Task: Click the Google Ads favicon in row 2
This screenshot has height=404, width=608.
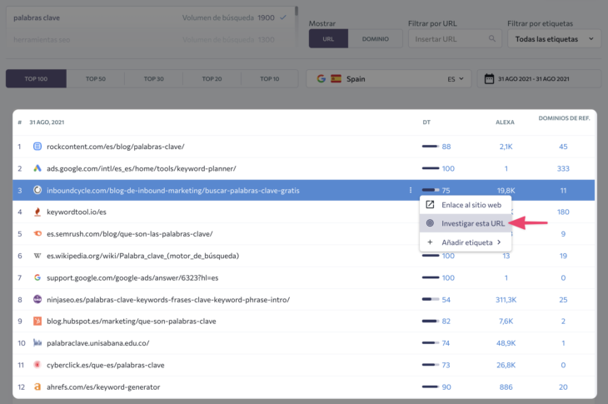Action: pyautogui.click(x=37, y=168)
